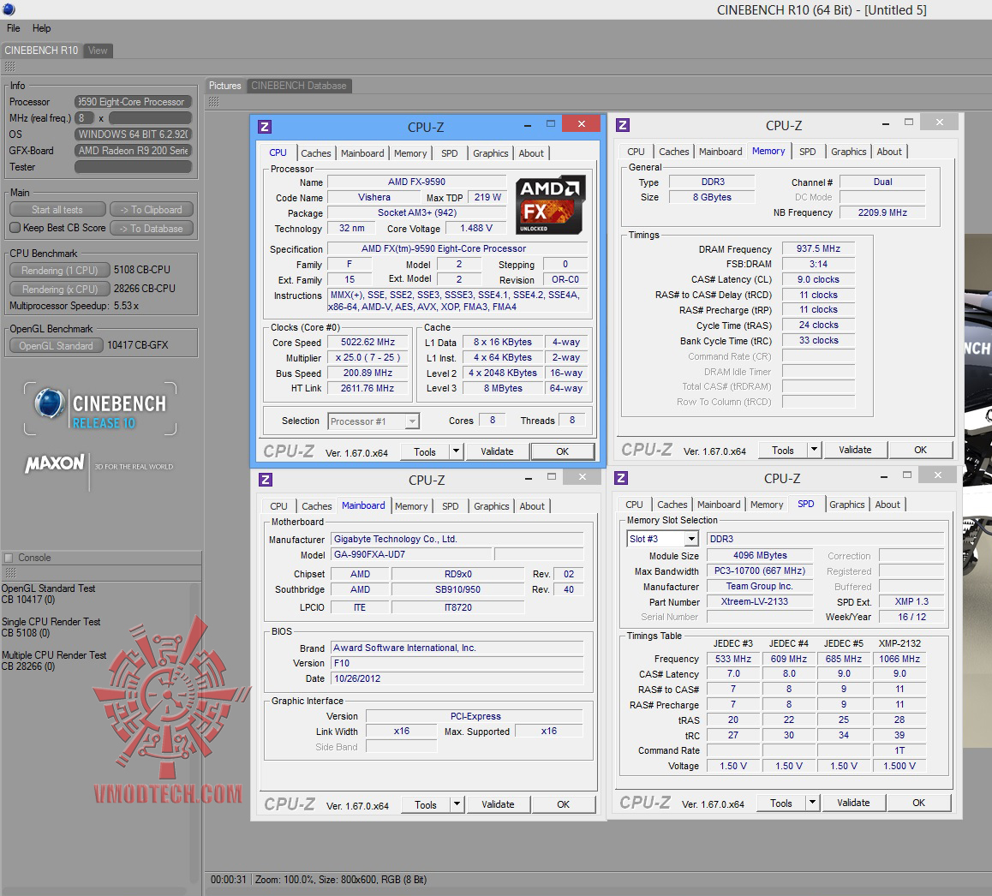Image resolution: width=992 pixels, height=896 pixels.
Task: Open SPD tab in Memory window
Action: (807, 152)
